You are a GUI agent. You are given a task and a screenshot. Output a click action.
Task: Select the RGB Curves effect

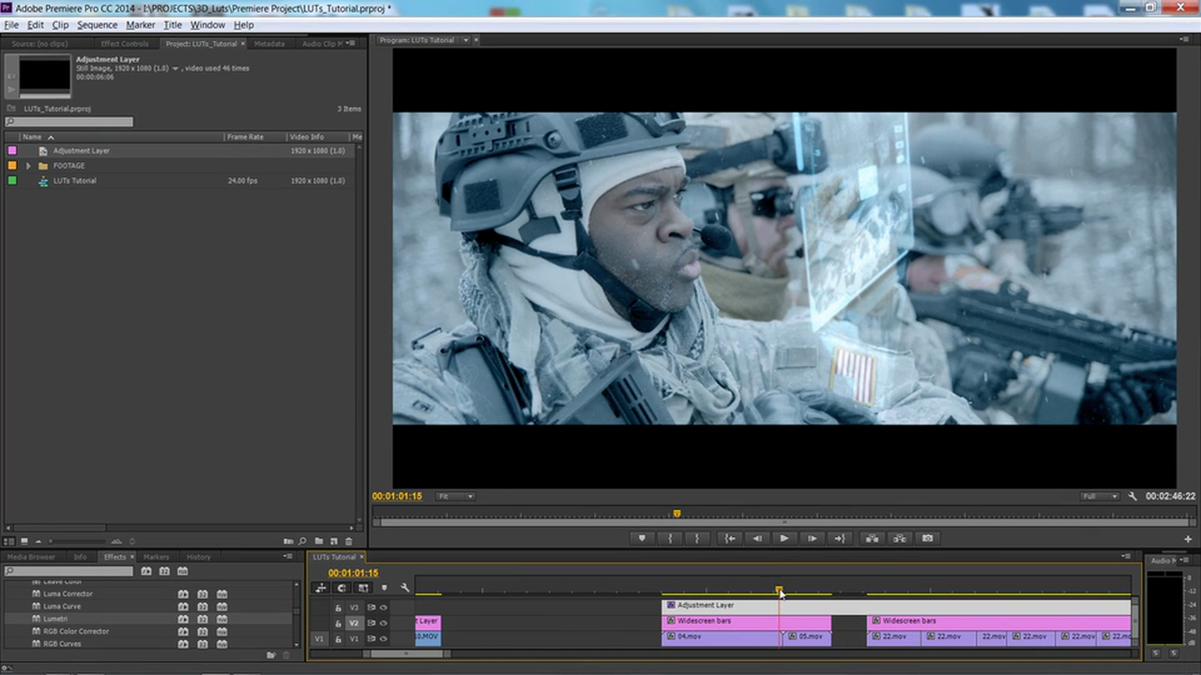point(150,644)
